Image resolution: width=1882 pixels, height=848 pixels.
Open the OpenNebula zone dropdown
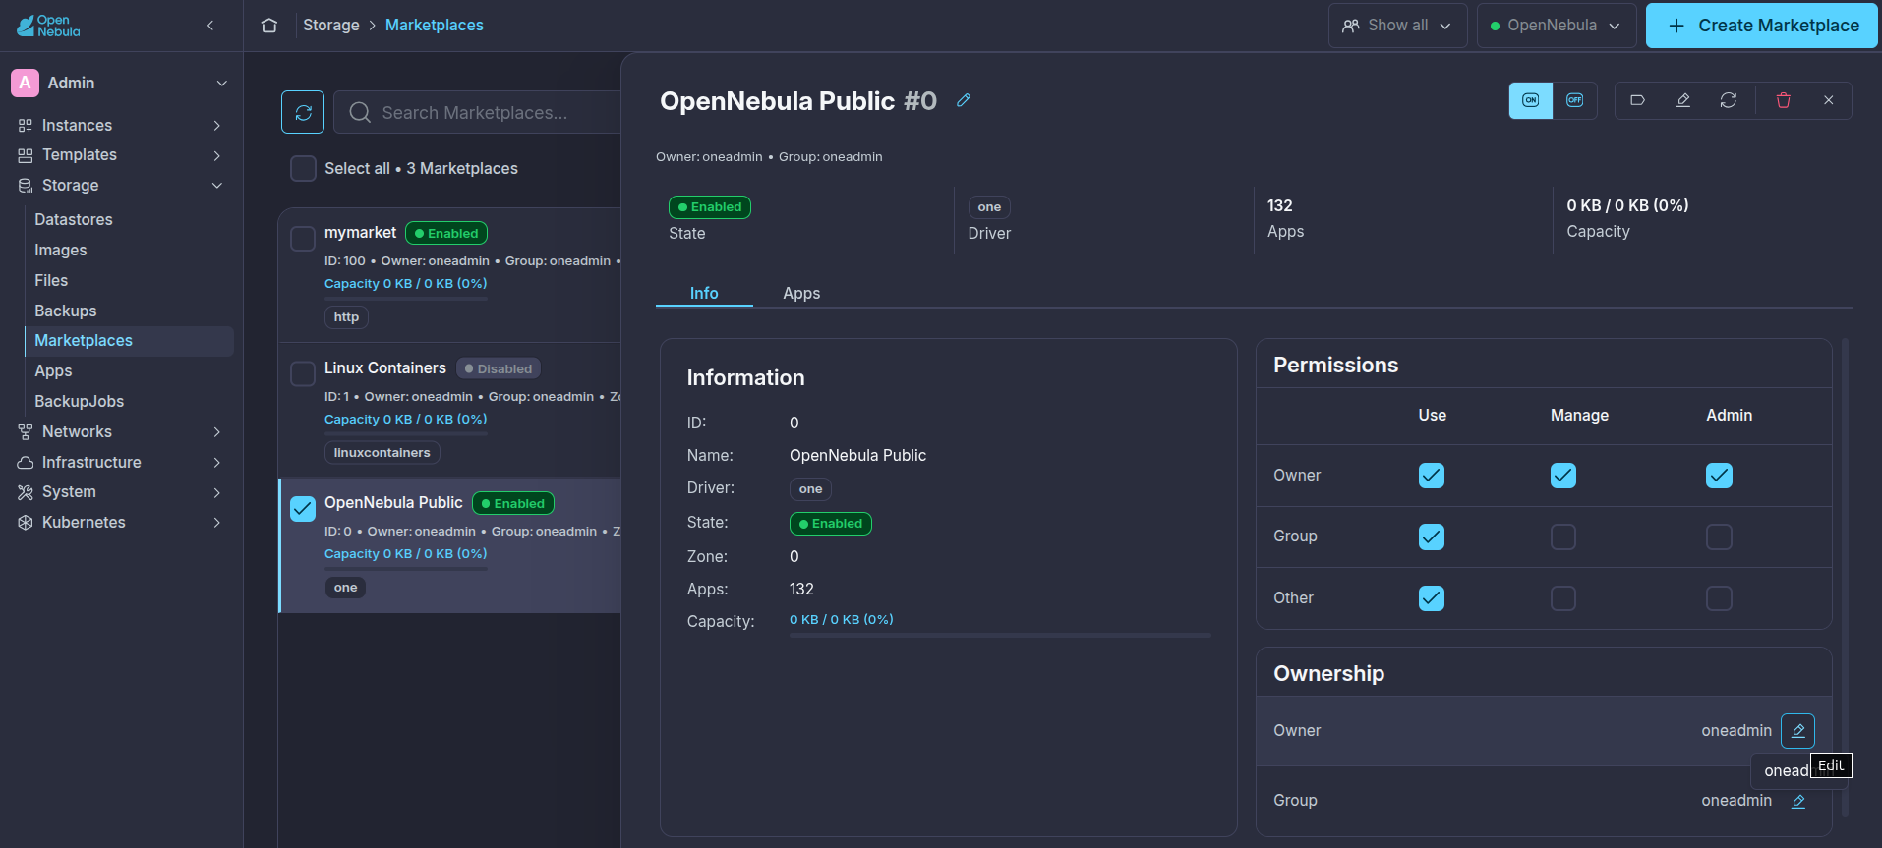pos(1557,26)
